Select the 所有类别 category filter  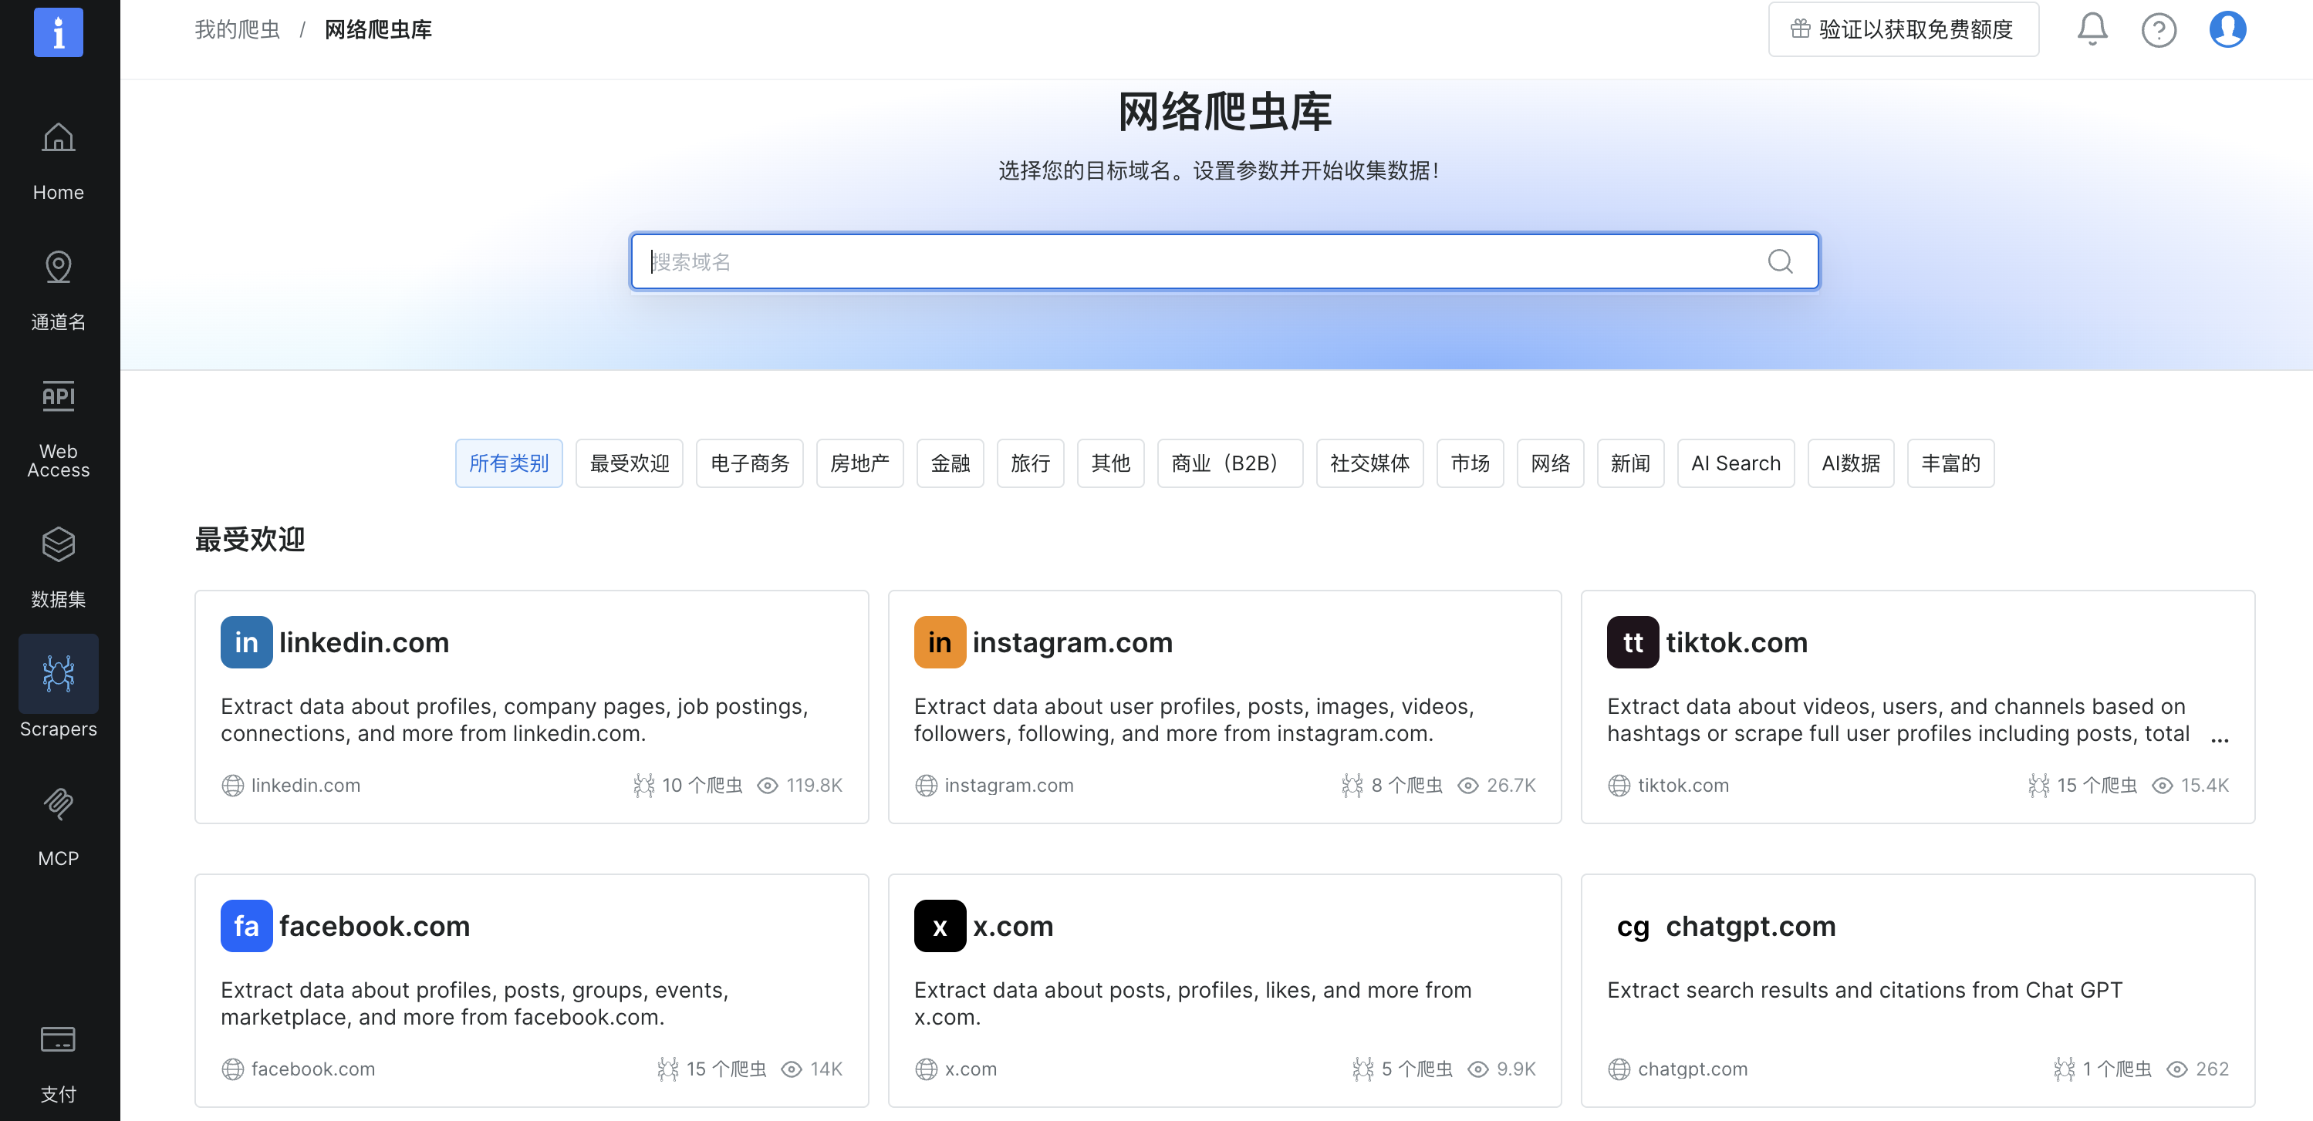[508, 463]
